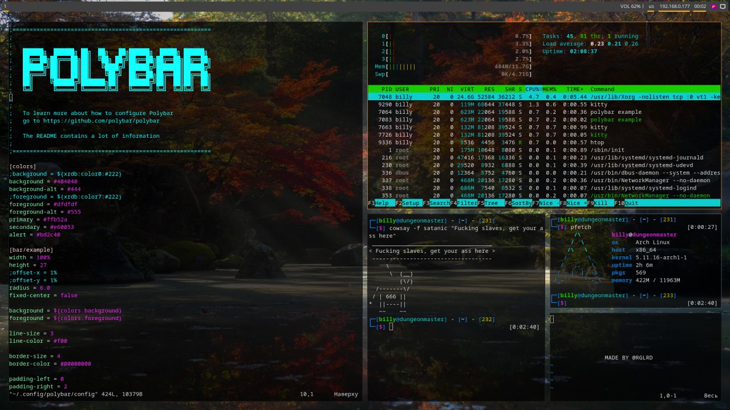The image size is (730, 410).
Task: Click 'fixed-center = false' line in vim
Action: [43, 296]
